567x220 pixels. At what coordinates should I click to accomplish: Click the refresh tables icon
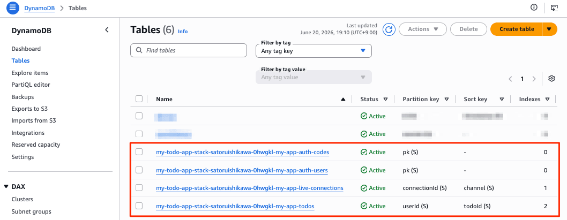(389, 29)
